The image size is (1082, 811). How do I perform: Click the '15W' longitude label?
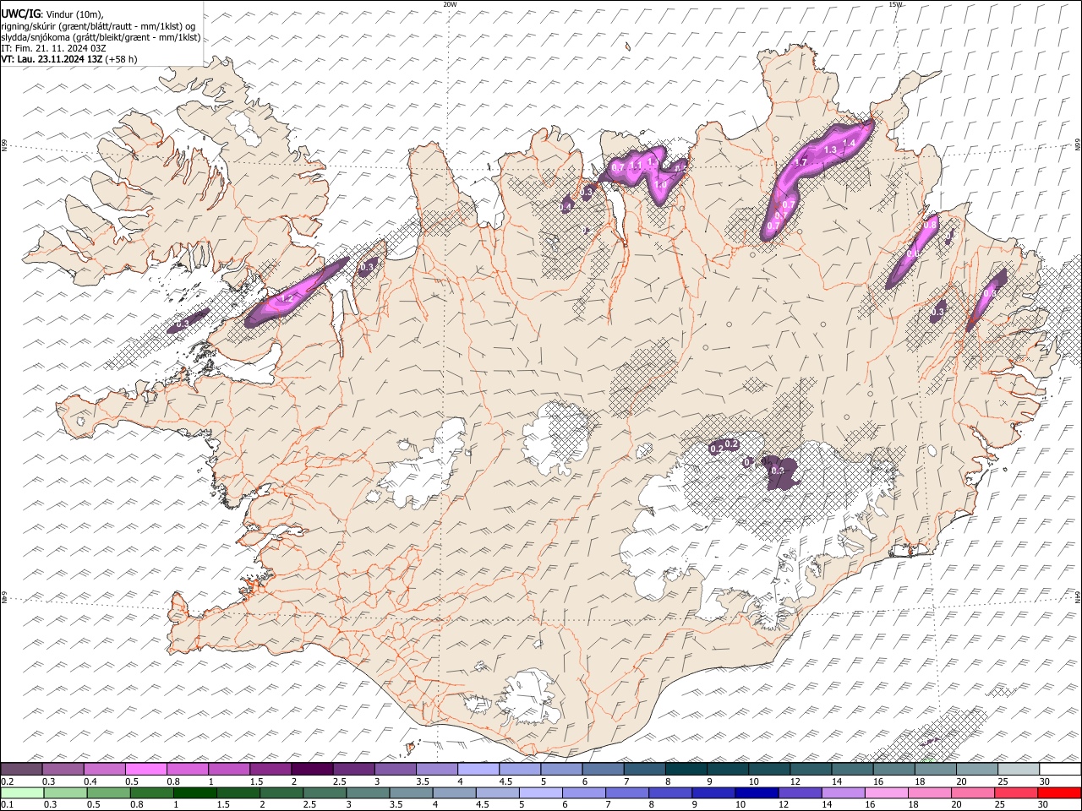tap(895, 4)
